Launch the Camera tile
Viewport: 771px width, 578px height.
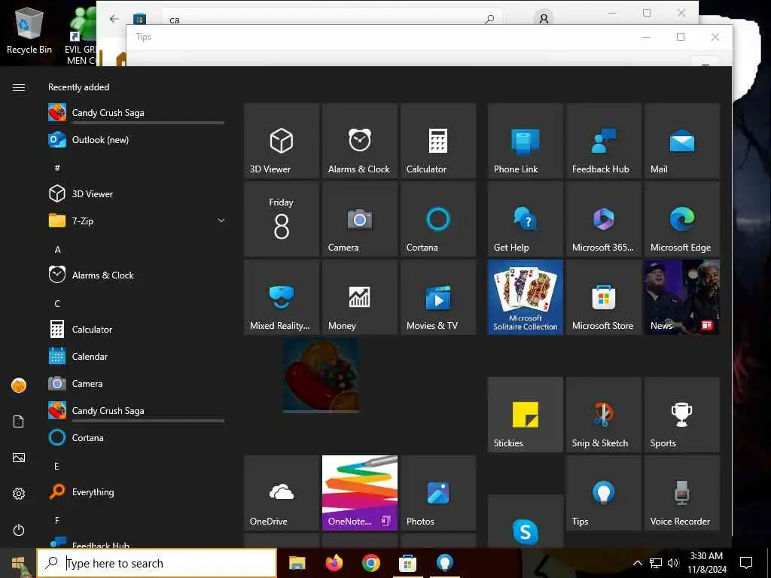click(x=360, y=219)
